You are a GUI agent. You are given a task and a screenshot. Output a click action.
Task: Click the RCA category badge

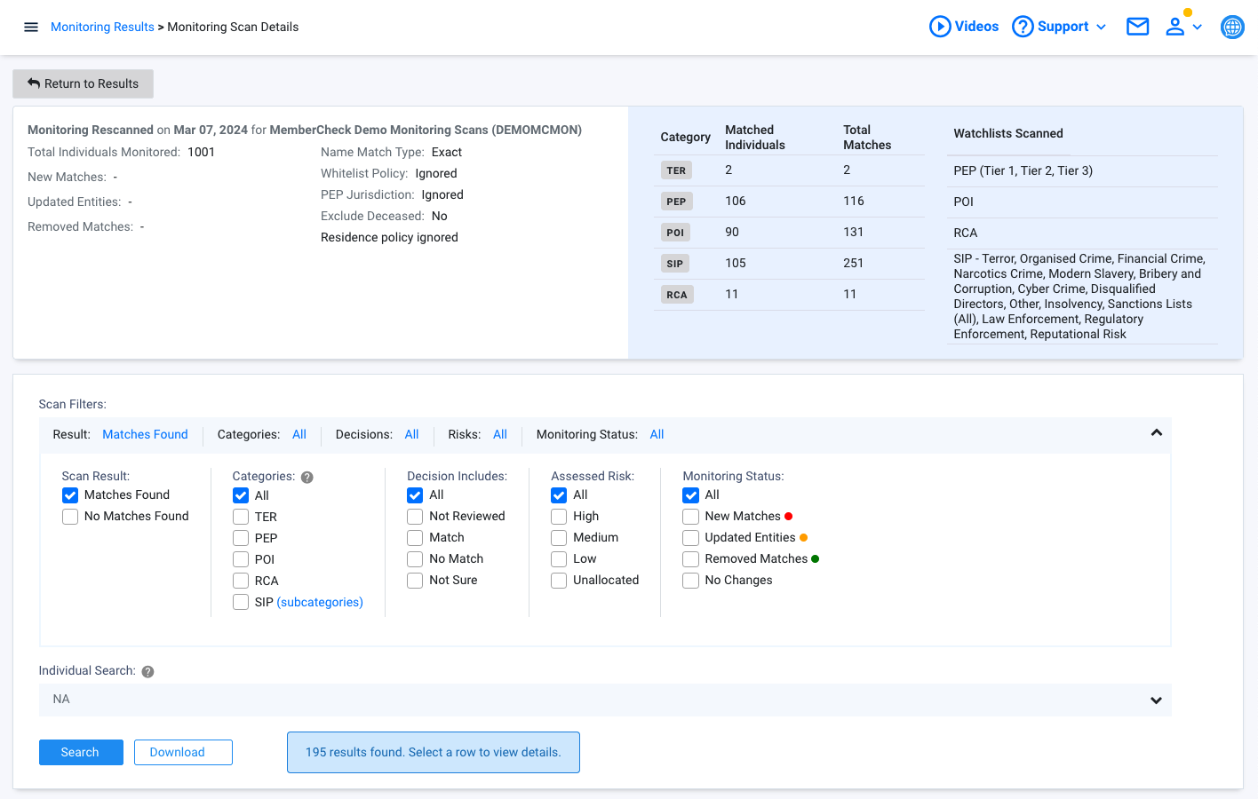click(677, 295)
